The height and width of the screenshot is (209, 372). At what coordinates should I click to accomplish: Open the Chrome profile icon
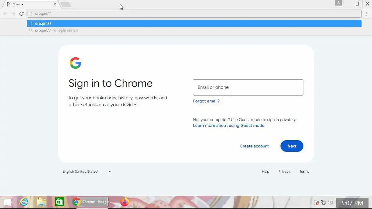pyautogui.click(x=338, y=3)
